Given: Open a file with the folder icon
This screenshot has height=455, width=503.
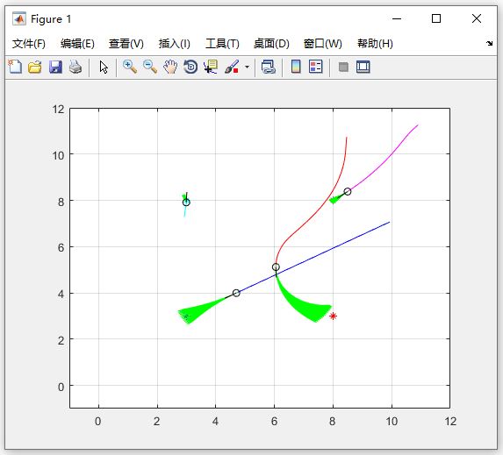Looking at the screenshot, I should coord(34,67).
